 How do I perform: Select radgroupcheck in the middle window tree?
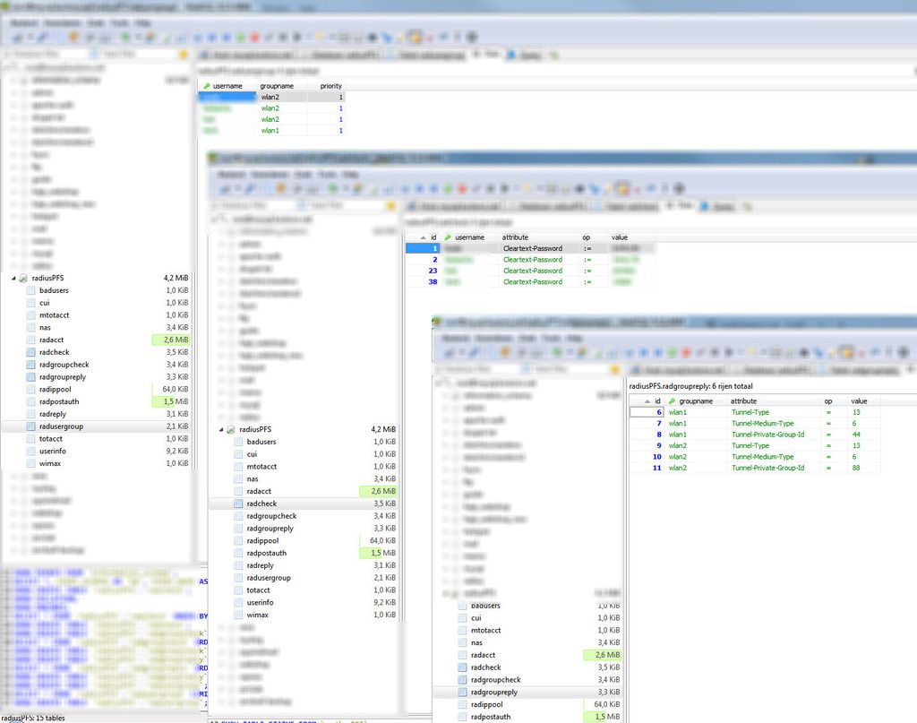(271, 516)
